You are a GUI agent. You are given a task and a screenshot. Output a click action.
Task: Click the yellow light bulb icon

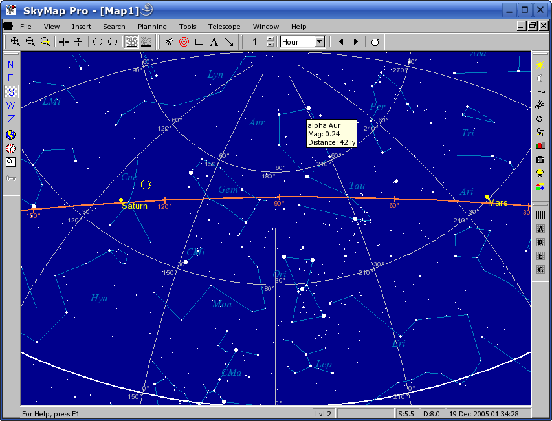pyautogui.click(x=540, y=173)
